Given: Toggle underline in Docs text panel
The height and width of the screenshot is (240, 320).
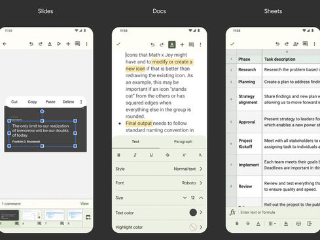Looking at the screenshot, I should 151,155.
